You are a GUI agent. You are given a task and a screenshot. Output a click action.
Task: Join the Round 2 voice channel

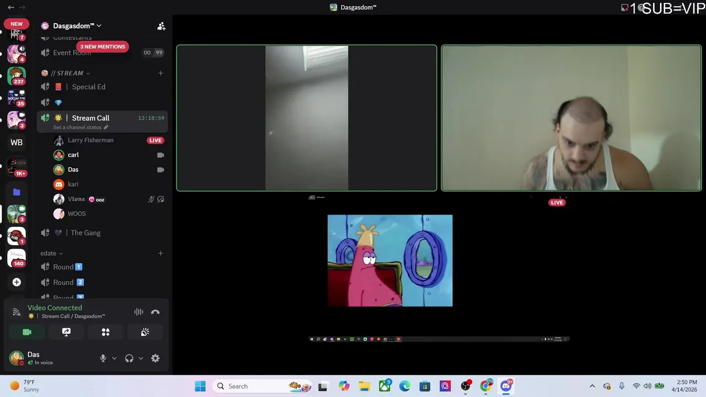(x=102, y=282)
